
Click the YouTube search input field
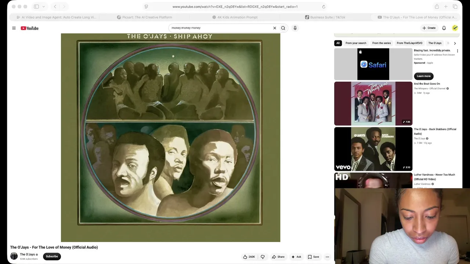220,28
